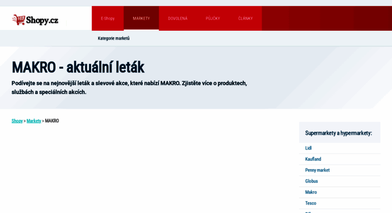This screenshot has height=213, width=392.
Task: Open the ČLÁNKY navigation item
Action: pos(246,19)
